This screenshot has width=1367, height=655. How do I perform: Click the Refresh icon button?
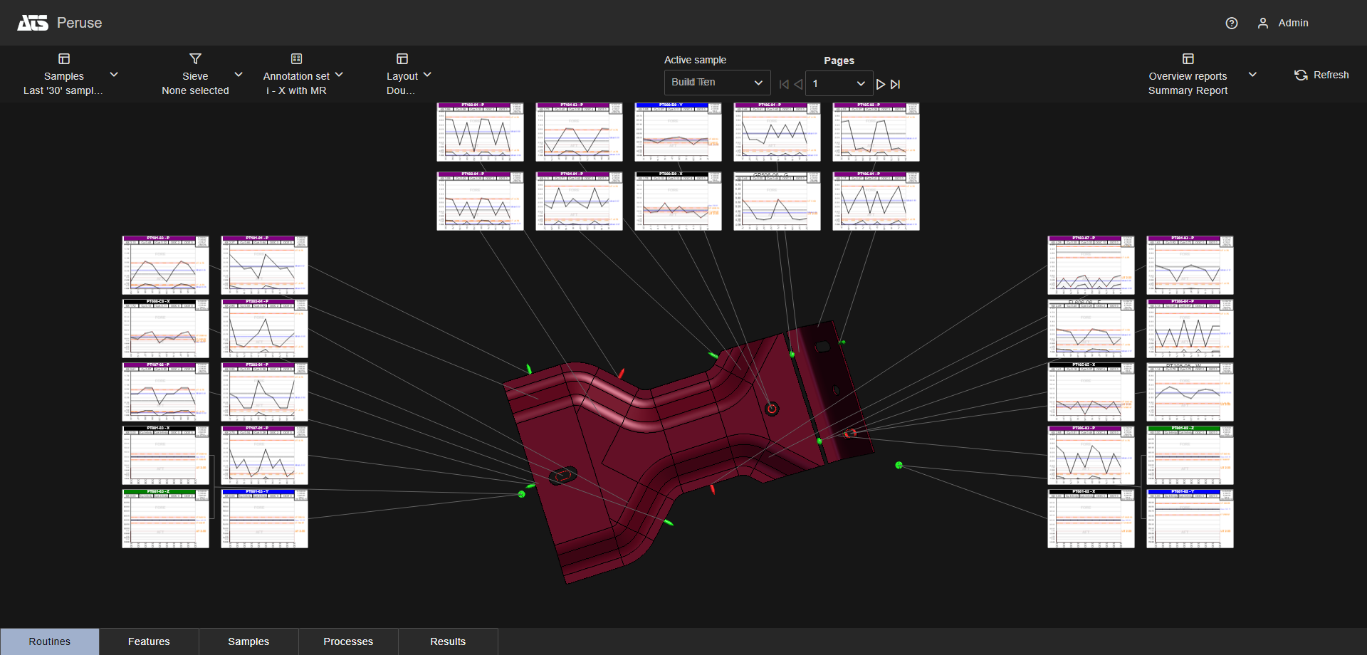click(1301, 75)
